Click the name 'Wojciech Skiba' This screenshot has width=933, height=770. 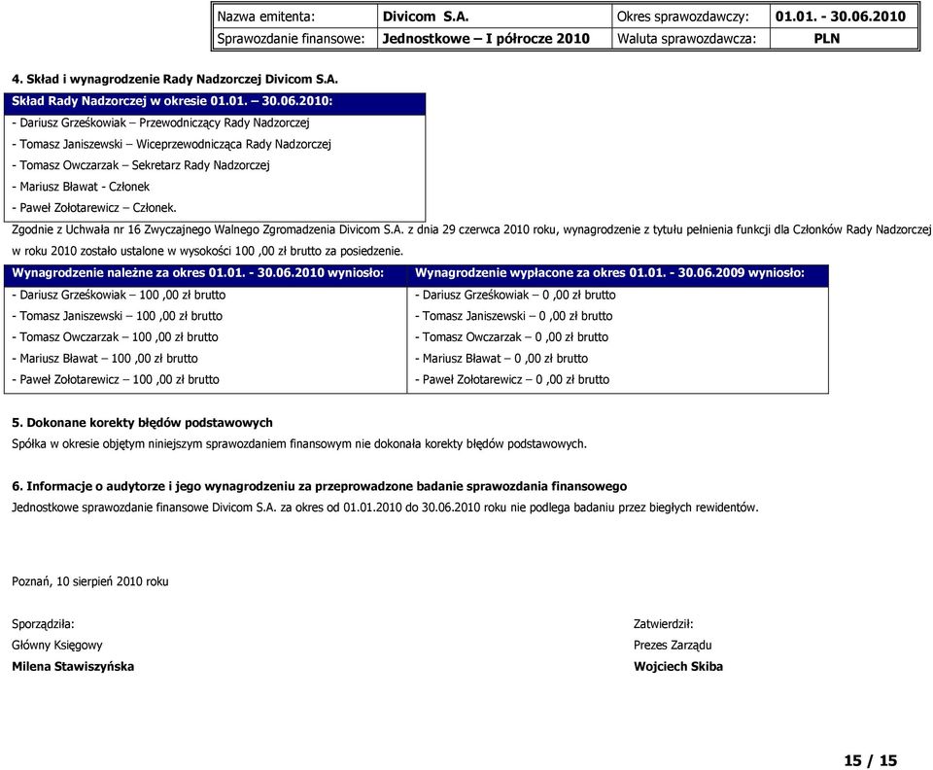(x=678, y=667)
